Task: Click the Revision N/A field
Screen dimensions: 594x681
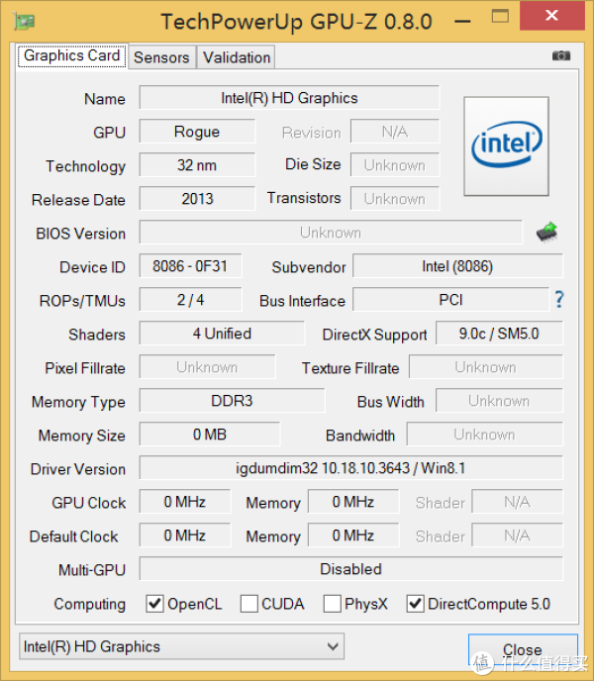Action: tap(395, 132)
